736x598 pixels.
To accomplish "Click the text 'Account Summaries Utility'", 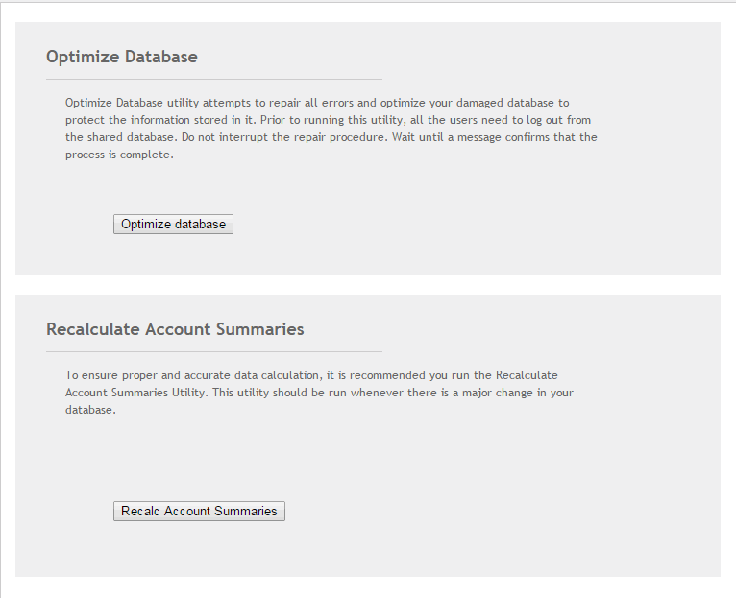I will click(x=135, y=393).
